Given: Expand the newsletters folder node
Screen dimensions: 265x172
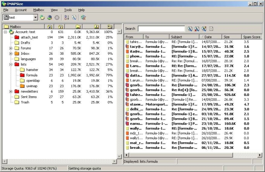Looking at the screenshot, I should point(11,91).
